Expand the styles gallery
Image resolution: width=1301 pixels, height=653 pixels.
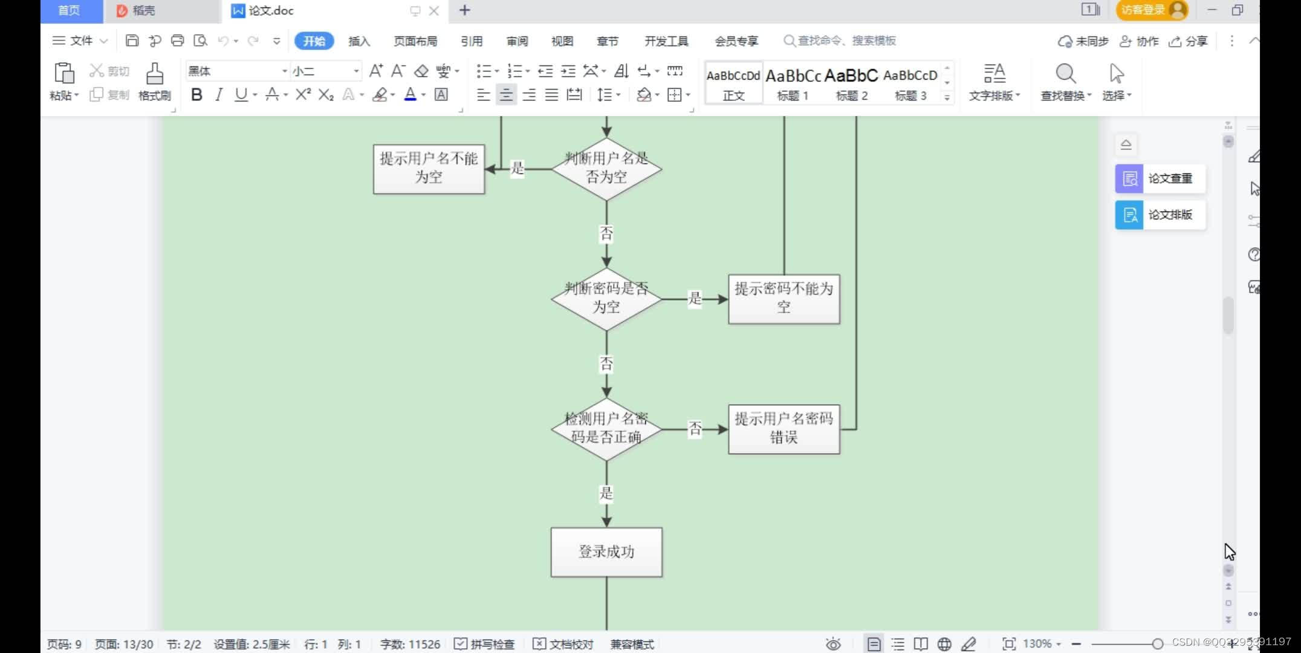click(947, 97)
